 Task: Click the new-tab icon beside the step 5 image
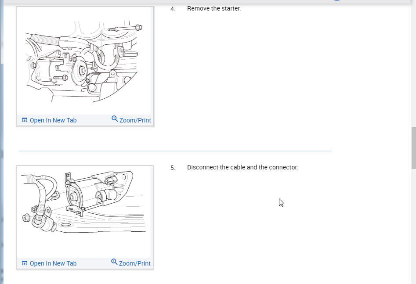click(x=25, y=263)
